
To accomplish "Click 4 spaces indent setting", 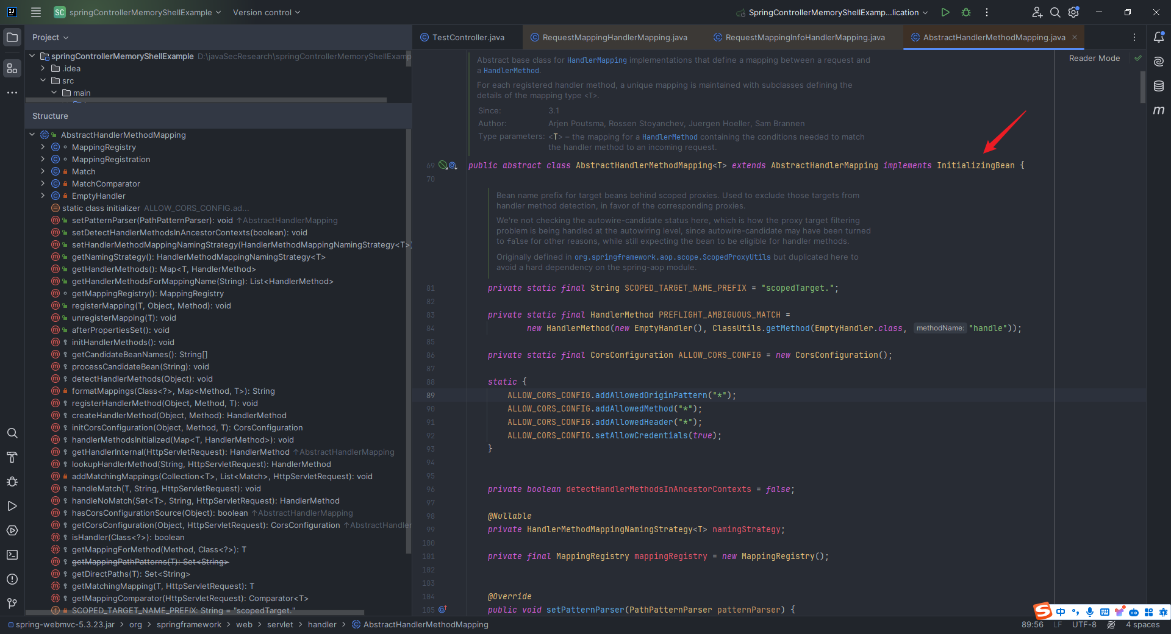I will [x=1143, y=625].
